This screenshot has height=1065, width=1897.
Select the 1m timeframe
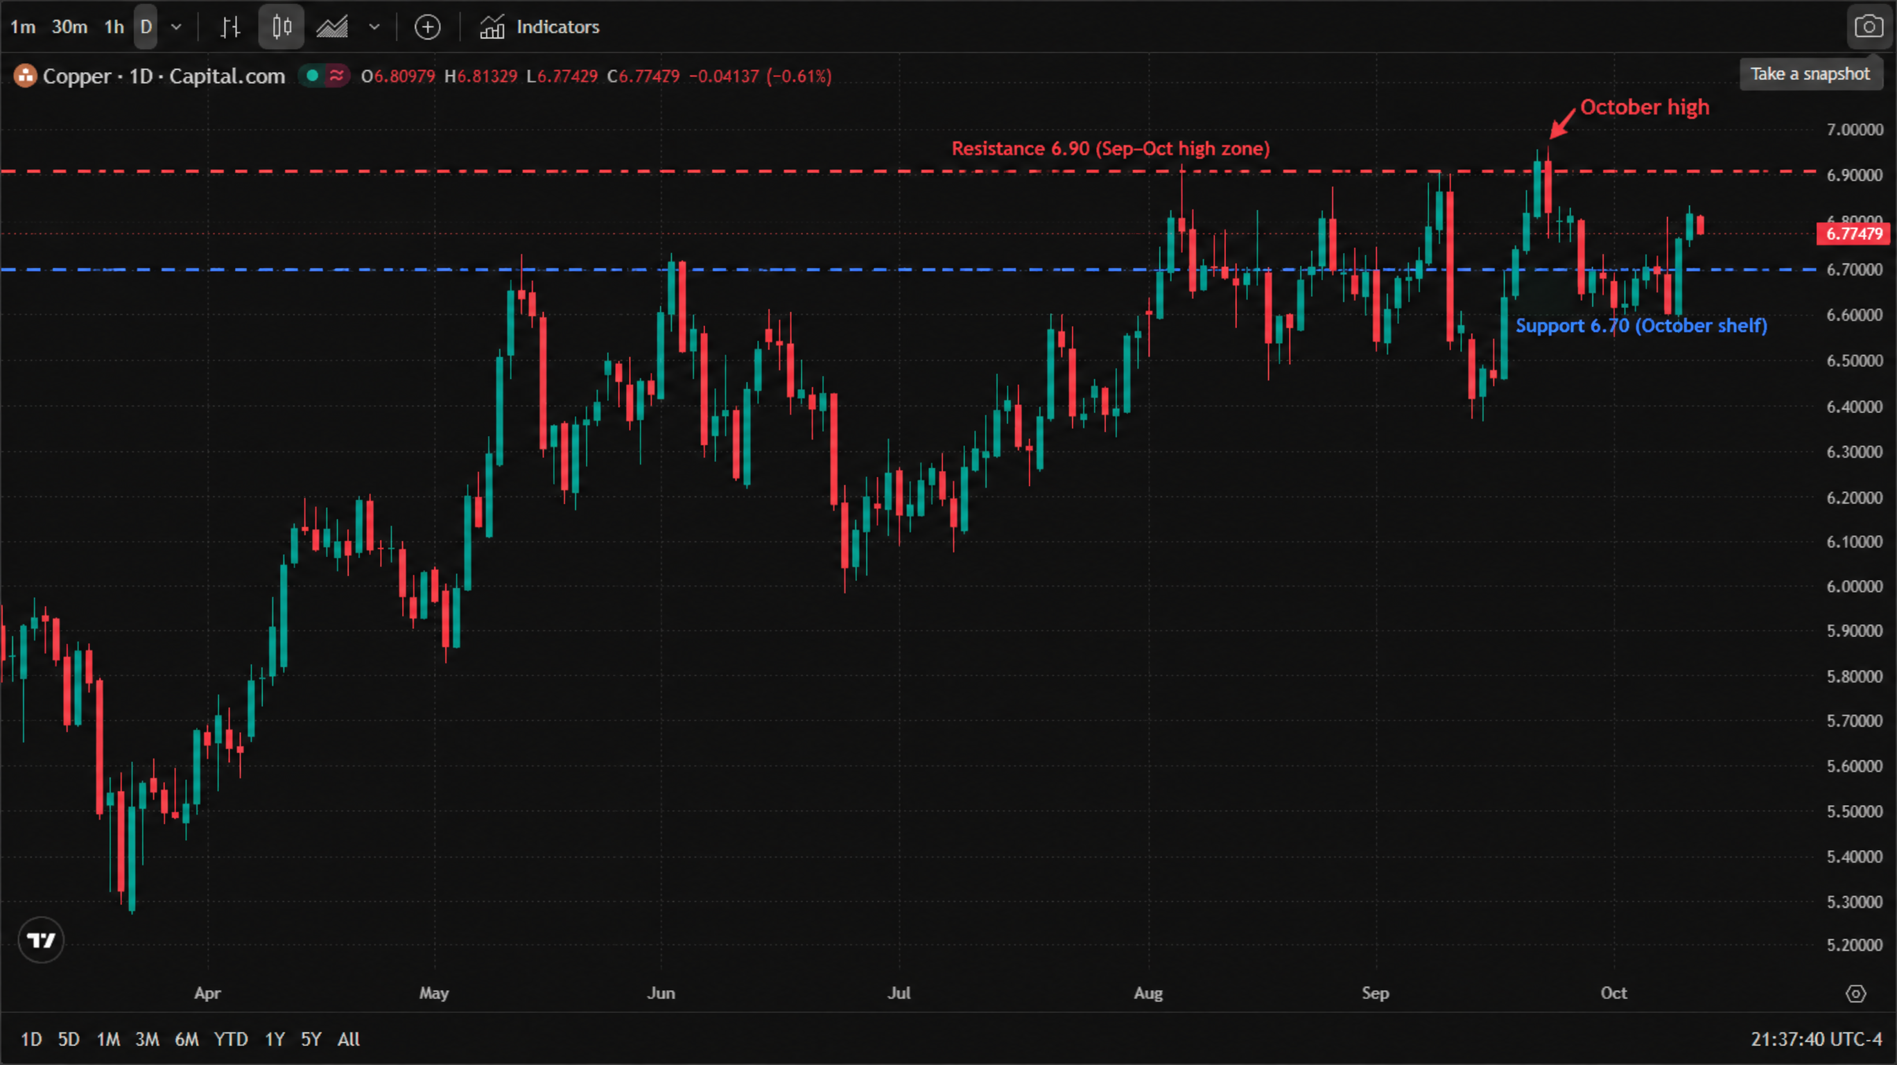[23, 27]
